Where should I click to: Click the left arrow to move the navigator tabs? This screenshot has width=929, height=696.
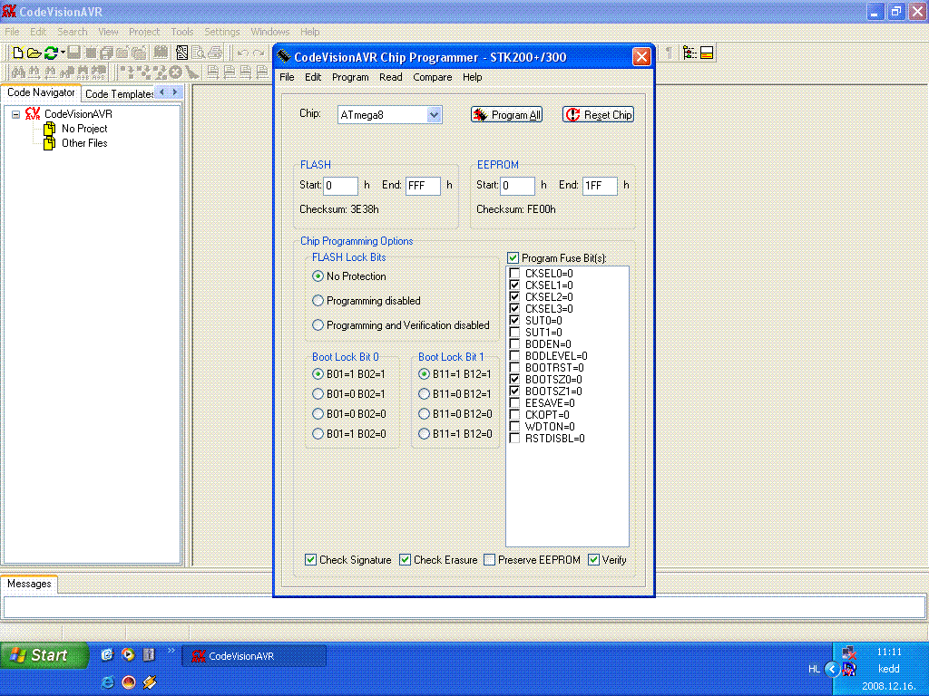tap(162, 92)
